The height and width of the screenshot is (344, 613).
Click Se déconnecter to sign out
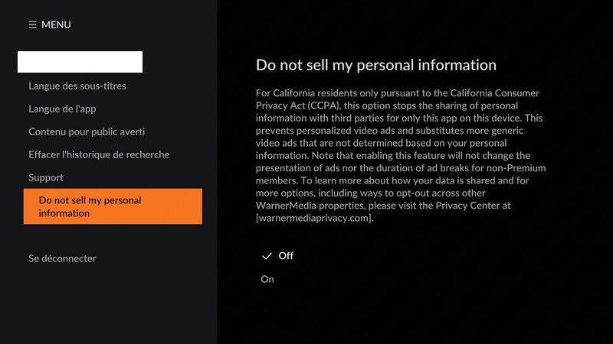(x=62, y=258)
